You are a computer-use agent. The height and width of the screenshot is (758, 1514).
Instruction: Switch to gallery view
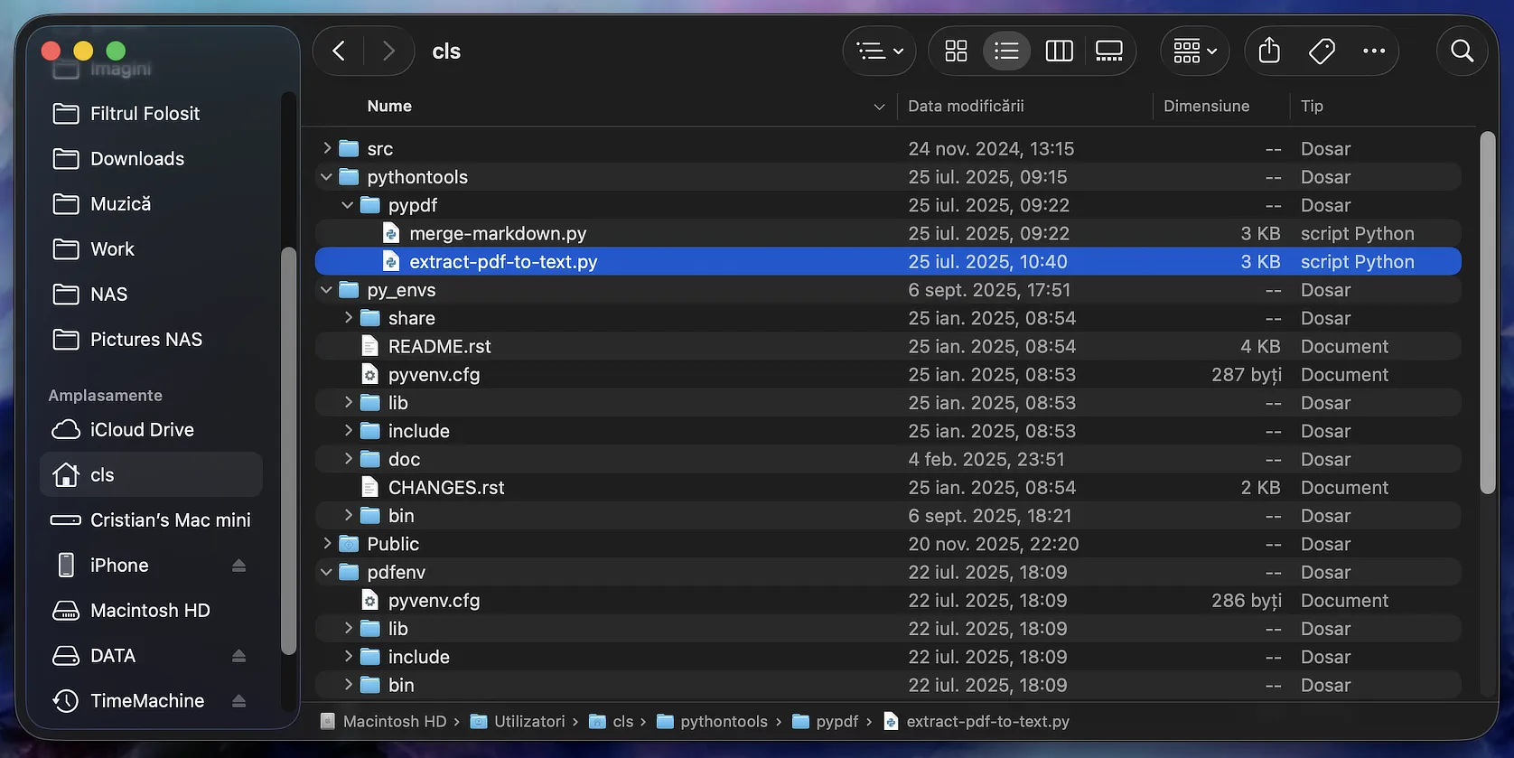(x=1109, y=51)
